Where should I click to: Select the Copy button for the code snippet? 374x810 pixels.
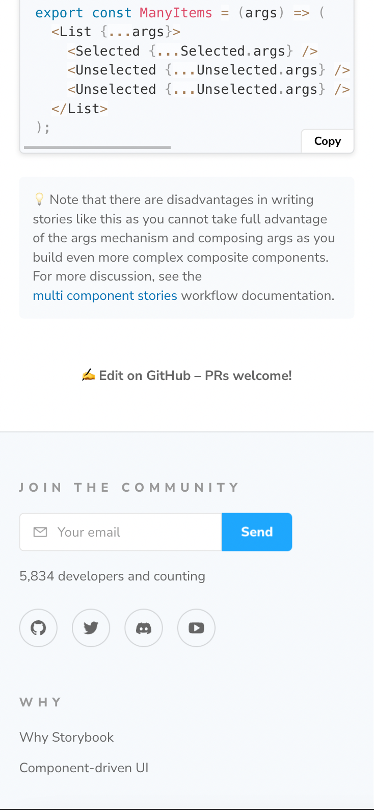(328, 141)
